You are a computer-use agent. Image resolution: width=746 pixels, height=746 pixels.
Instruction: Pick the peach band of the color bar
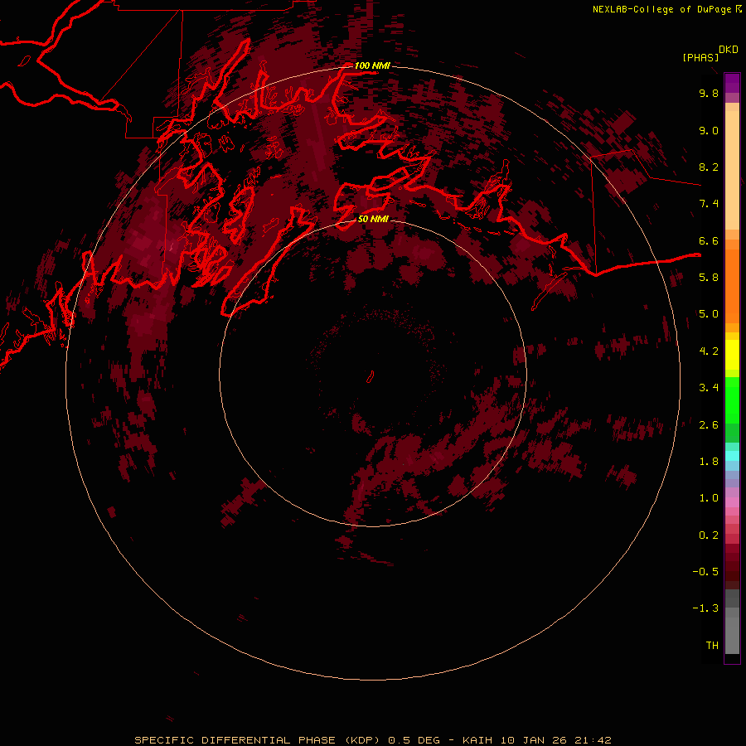click(732, 169)
